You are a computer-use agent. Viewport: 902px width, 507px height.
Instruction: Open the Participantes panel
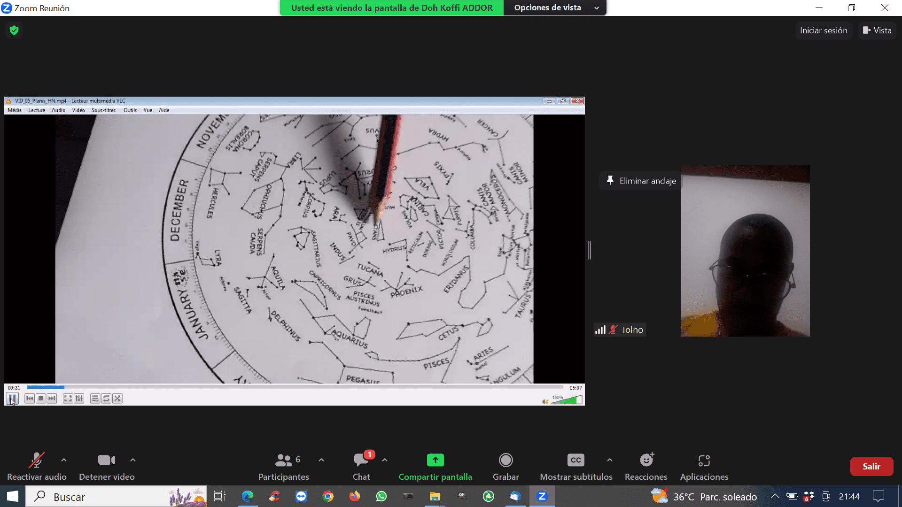coord(284,467)
